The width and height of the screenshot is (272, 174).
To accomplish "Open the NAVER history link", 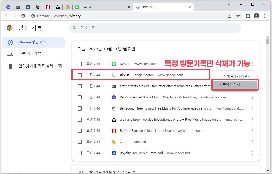I will 125,64.
